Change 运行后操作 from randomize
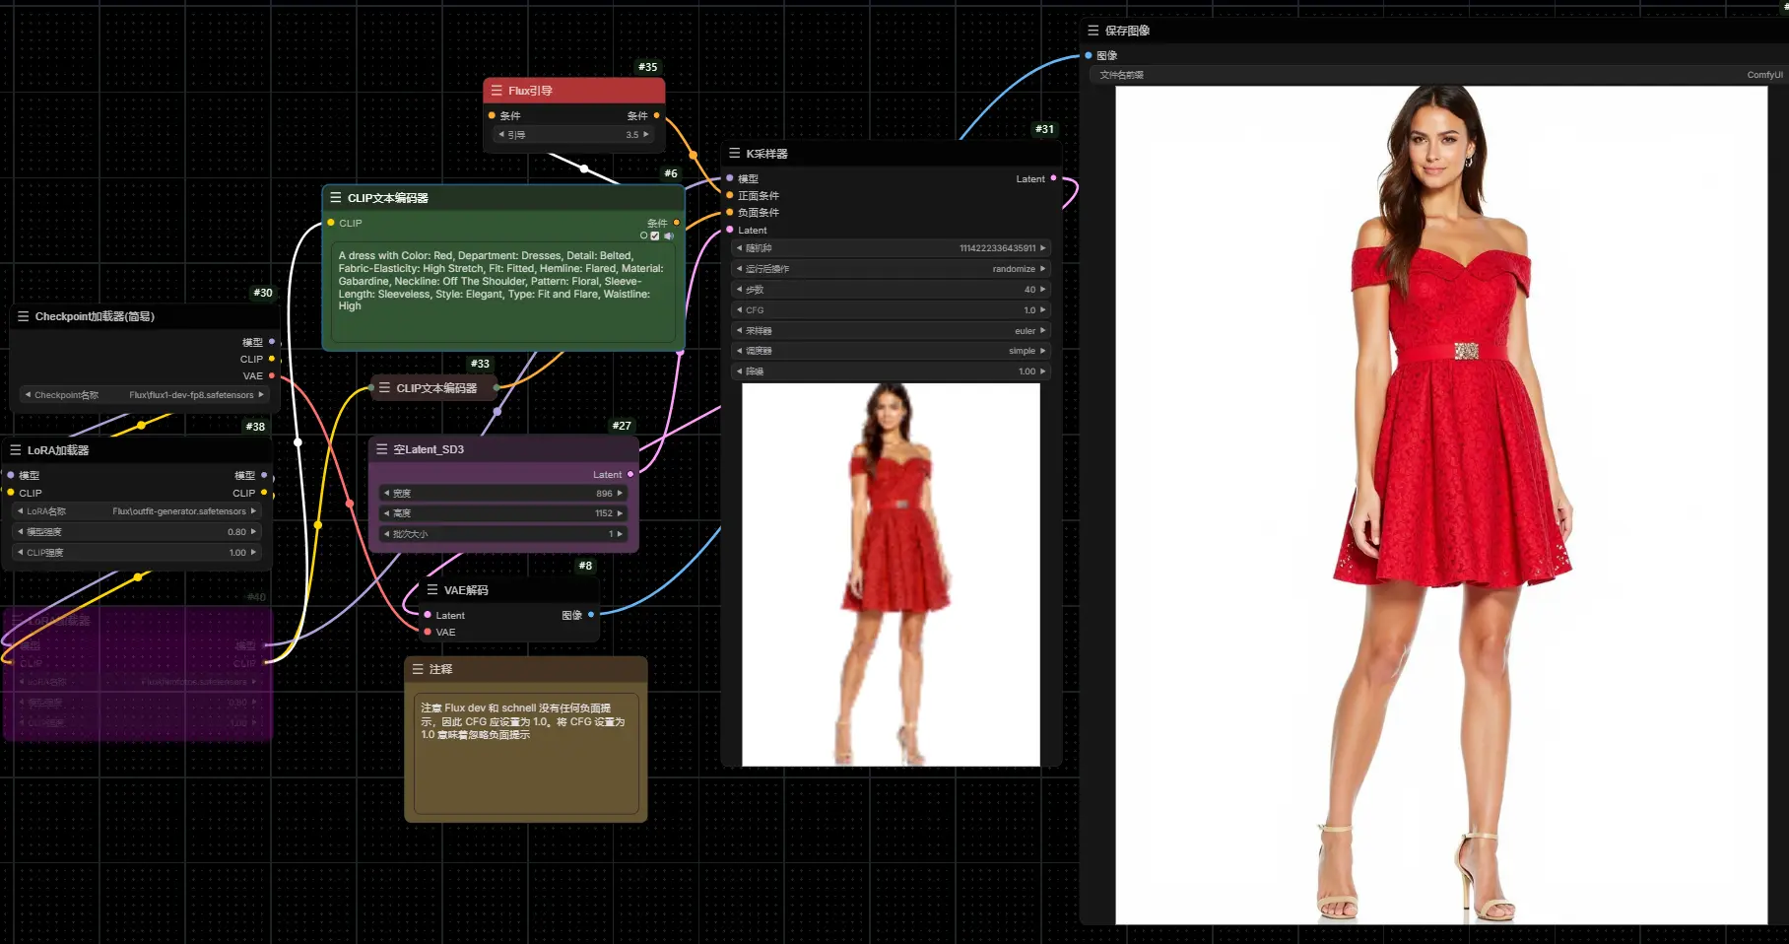This screenshot has height=944, width=1789. [1041, 268]
